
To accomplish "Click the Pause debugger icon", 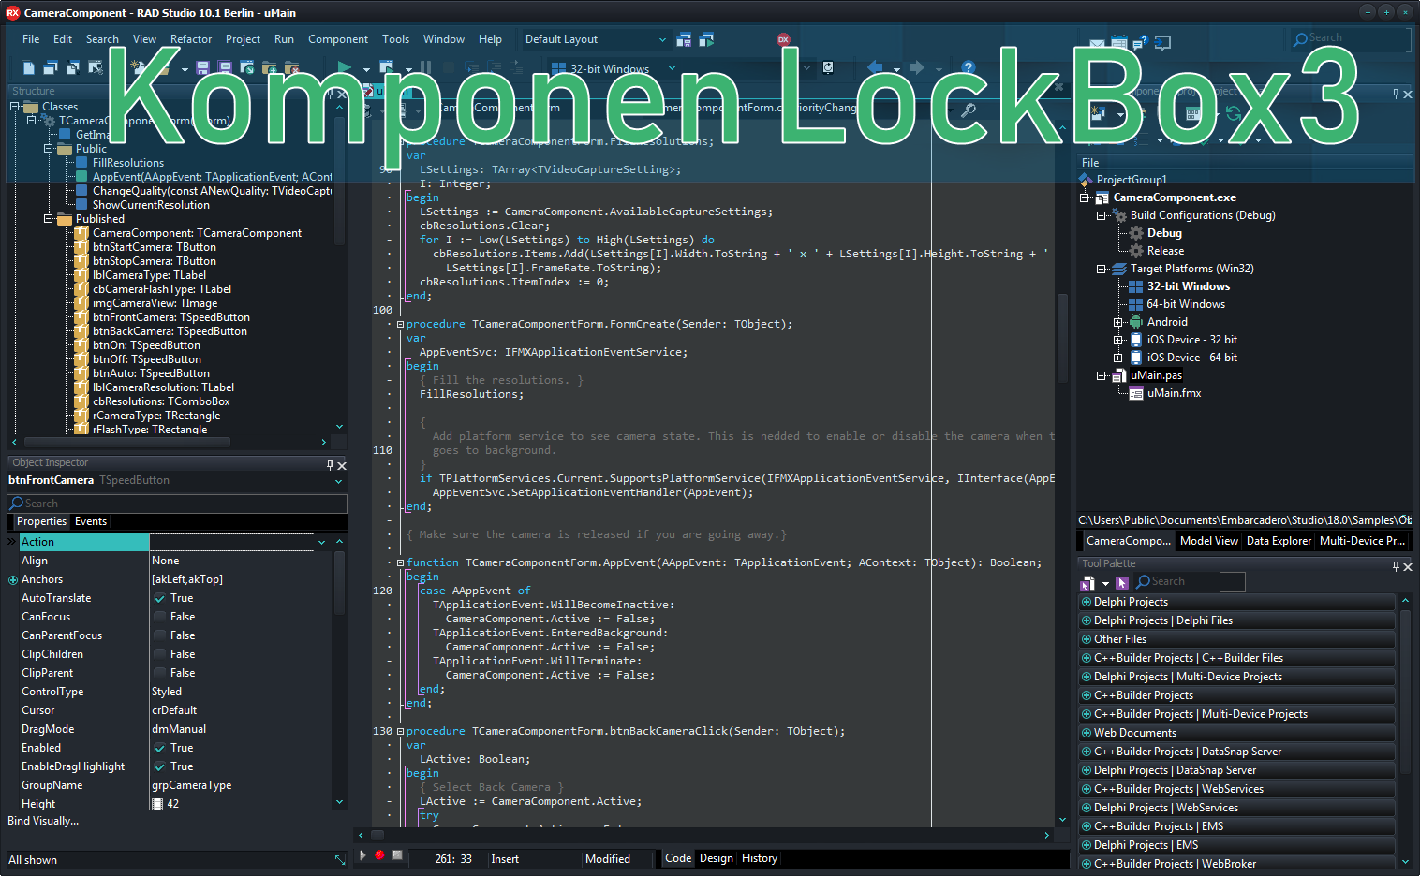I will click(x=426, y=67).
